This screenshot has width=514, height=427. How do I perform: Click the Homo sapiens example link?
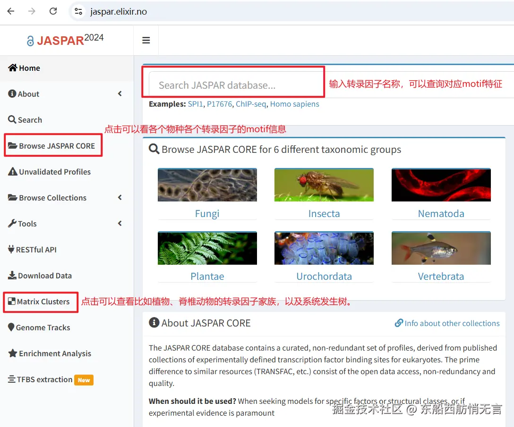click(294, 104)
